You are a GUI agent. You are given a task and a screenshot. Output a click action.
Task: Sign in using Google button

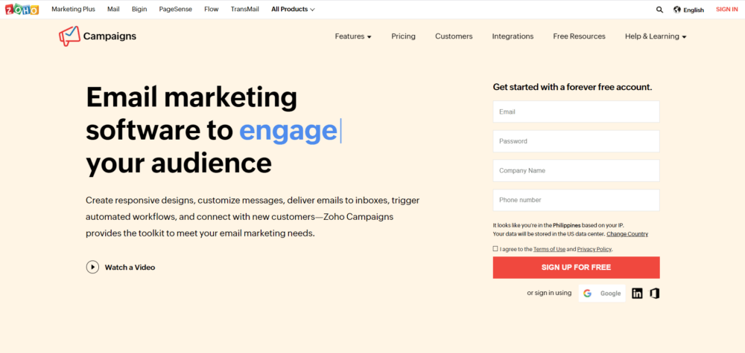(x=602, y=293)
